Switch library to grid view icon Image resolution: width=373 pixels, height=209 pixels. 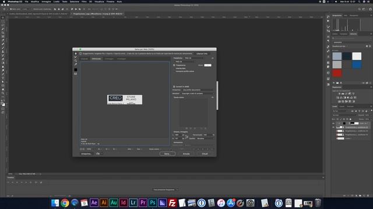click(367, 46)
